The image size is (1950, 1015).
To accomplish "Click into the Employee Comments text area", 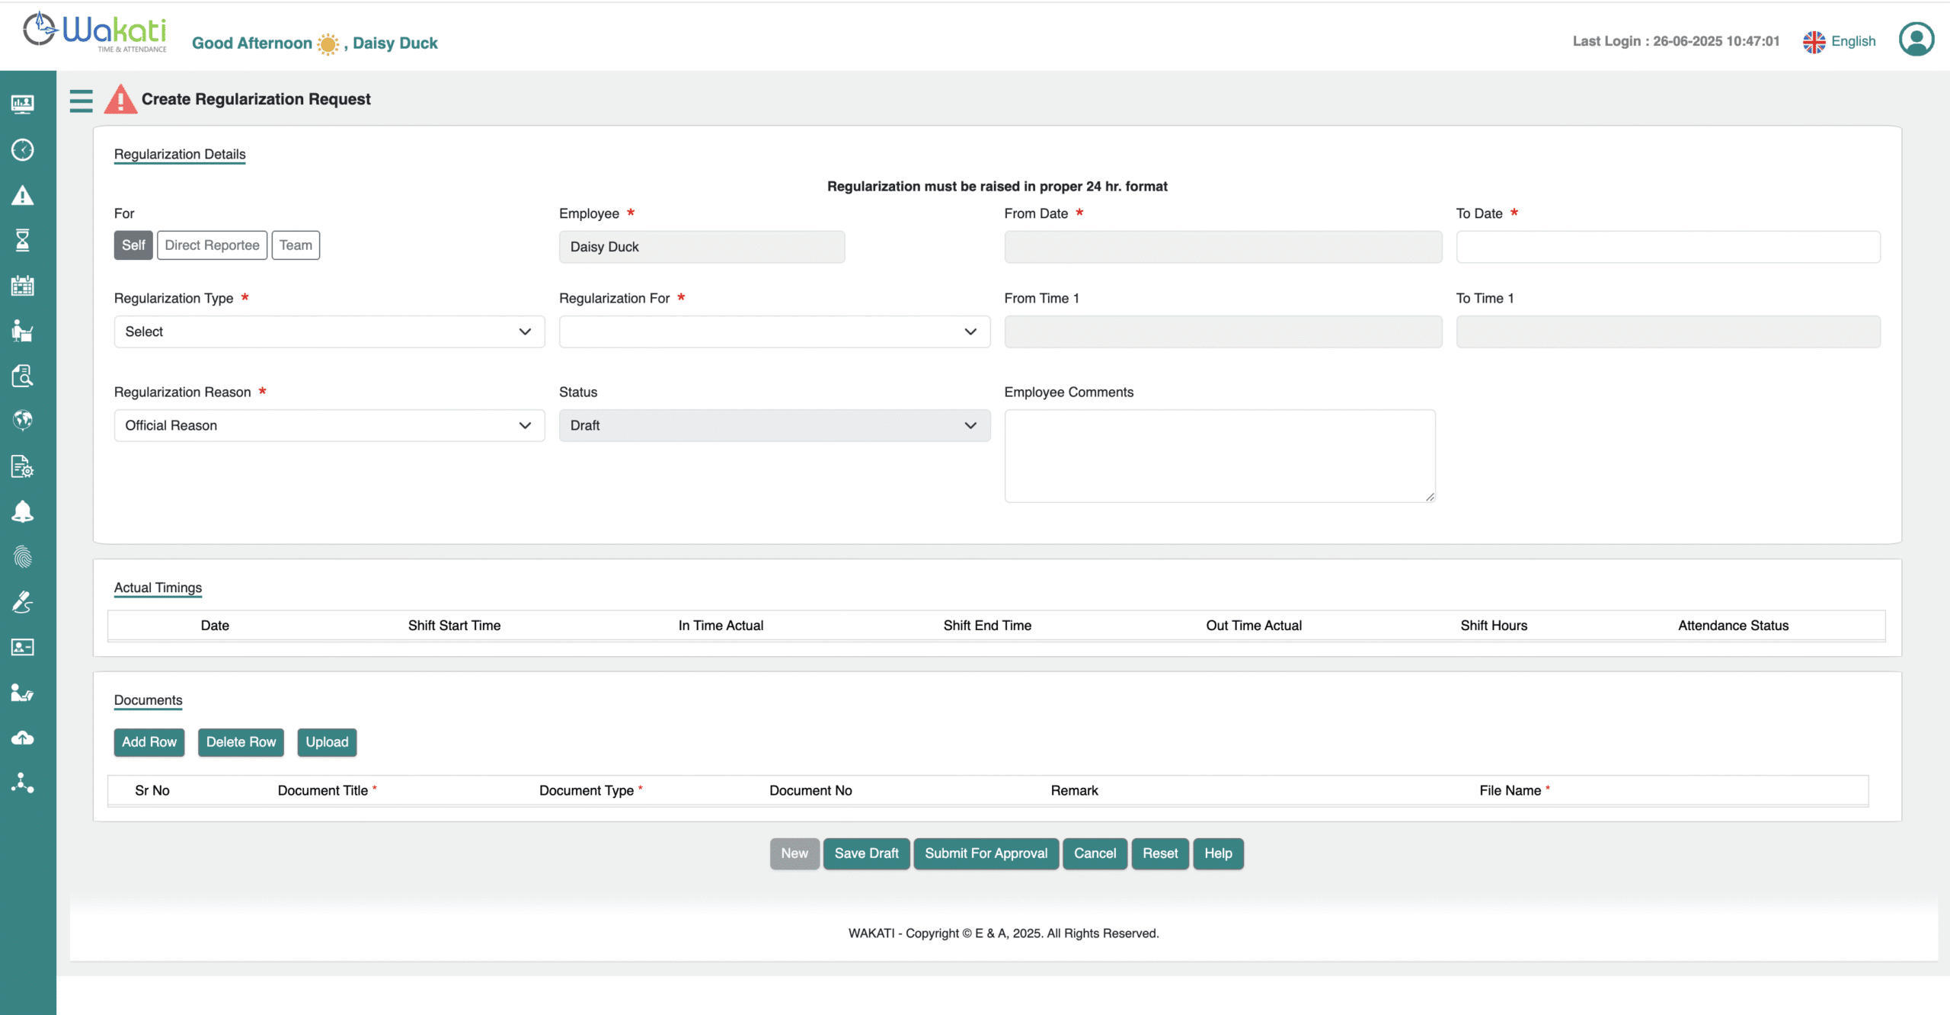I will 1220,456.
